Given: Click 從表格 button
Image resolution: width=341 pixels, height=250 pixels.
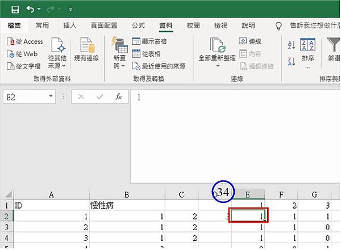Looking at the screenshot, I should coord(147,54).
